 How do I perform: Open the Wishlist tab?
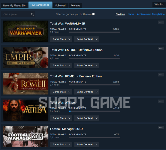pos(159,4)
